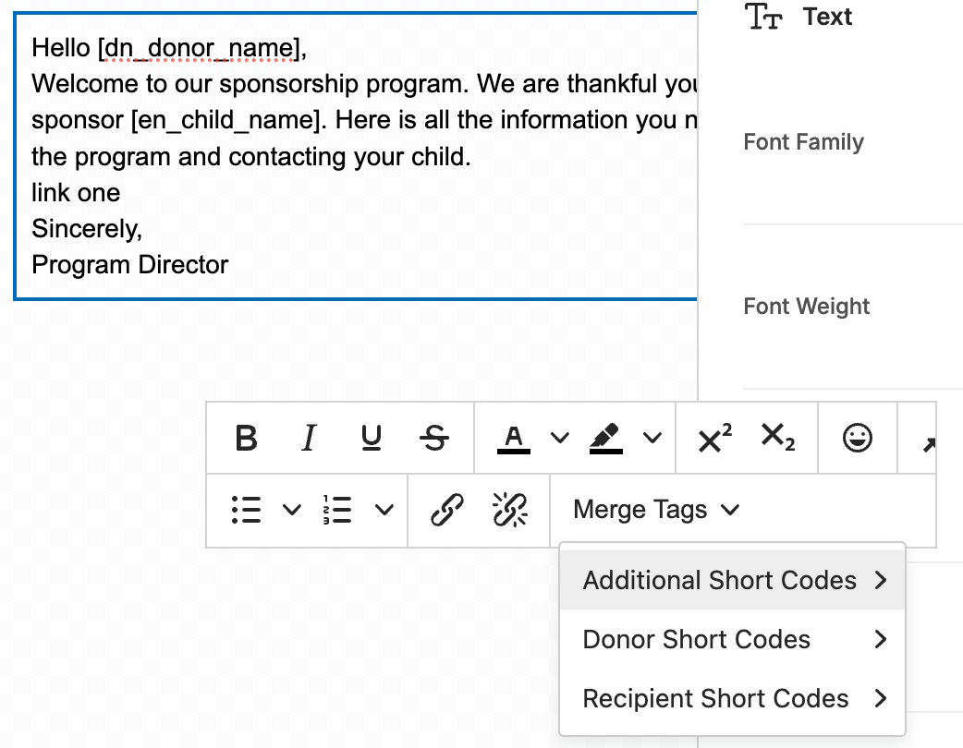Apply superscript formatting
The height and width of the screenshot is (748, 963).
715,438
